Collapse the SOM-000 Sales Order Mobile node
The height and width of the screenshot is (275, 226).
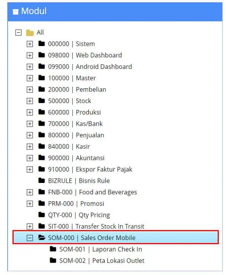30,238
